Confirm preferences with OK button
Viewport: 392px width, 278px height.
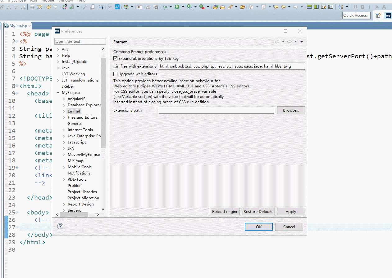coord(259,227)
